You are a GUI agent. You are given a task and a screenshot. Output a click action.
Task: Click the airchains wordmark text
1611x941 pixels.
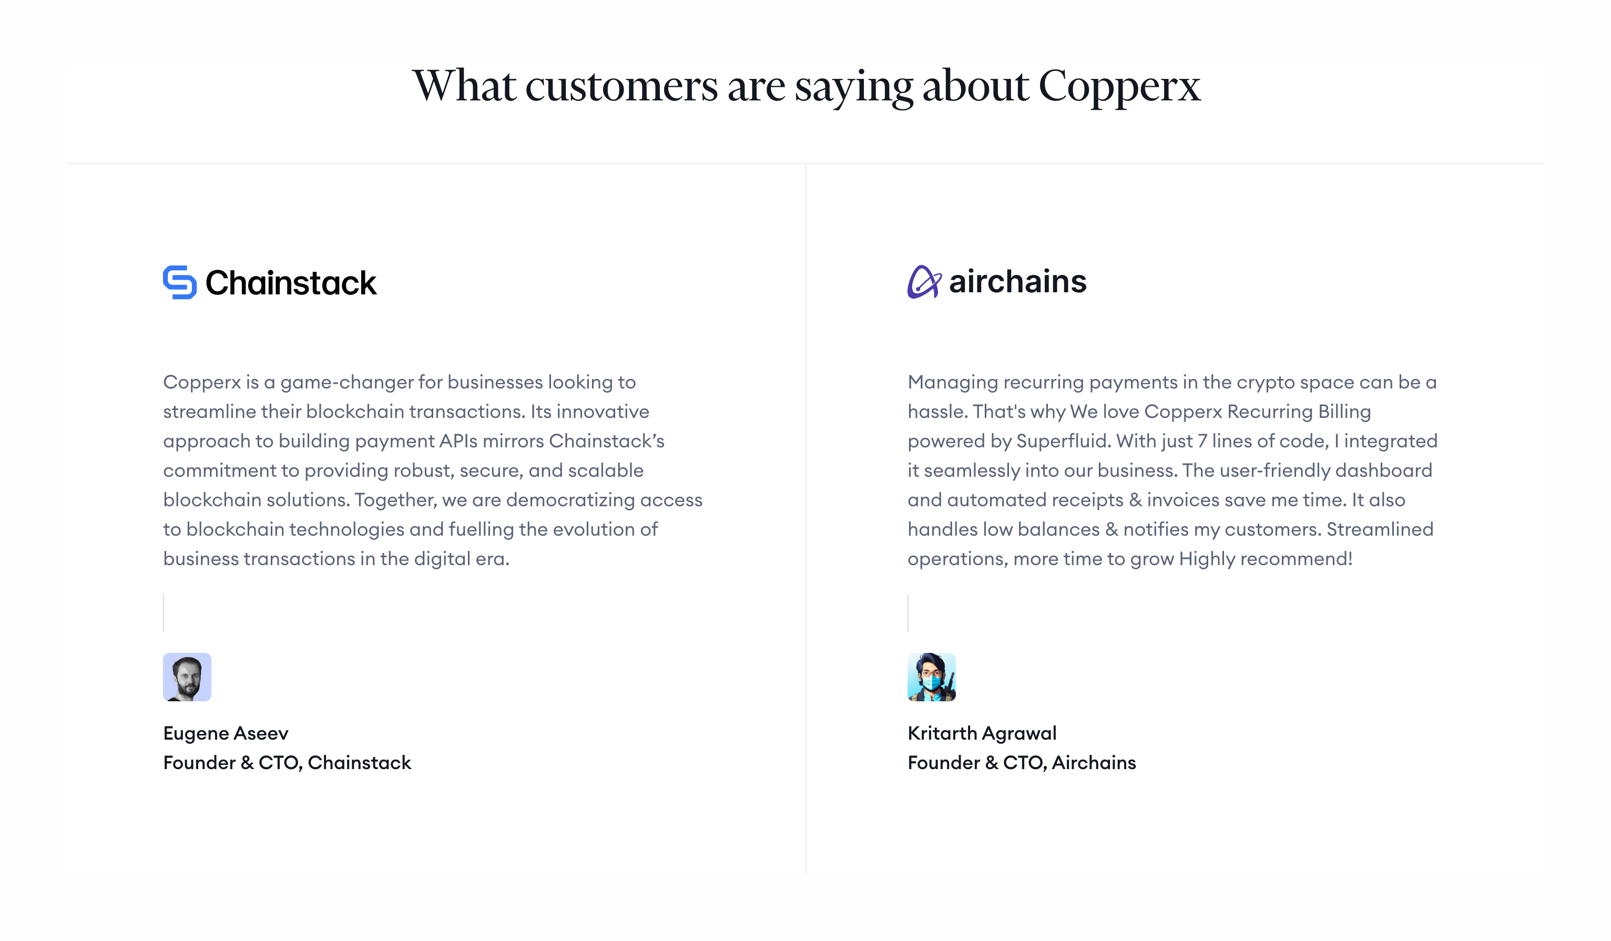click(1017, 282)
